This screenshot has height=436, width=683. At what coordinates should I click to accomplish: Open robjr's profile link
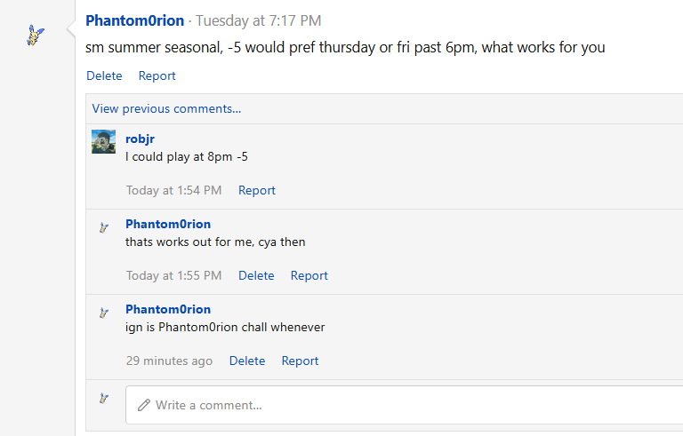(140, 139)
